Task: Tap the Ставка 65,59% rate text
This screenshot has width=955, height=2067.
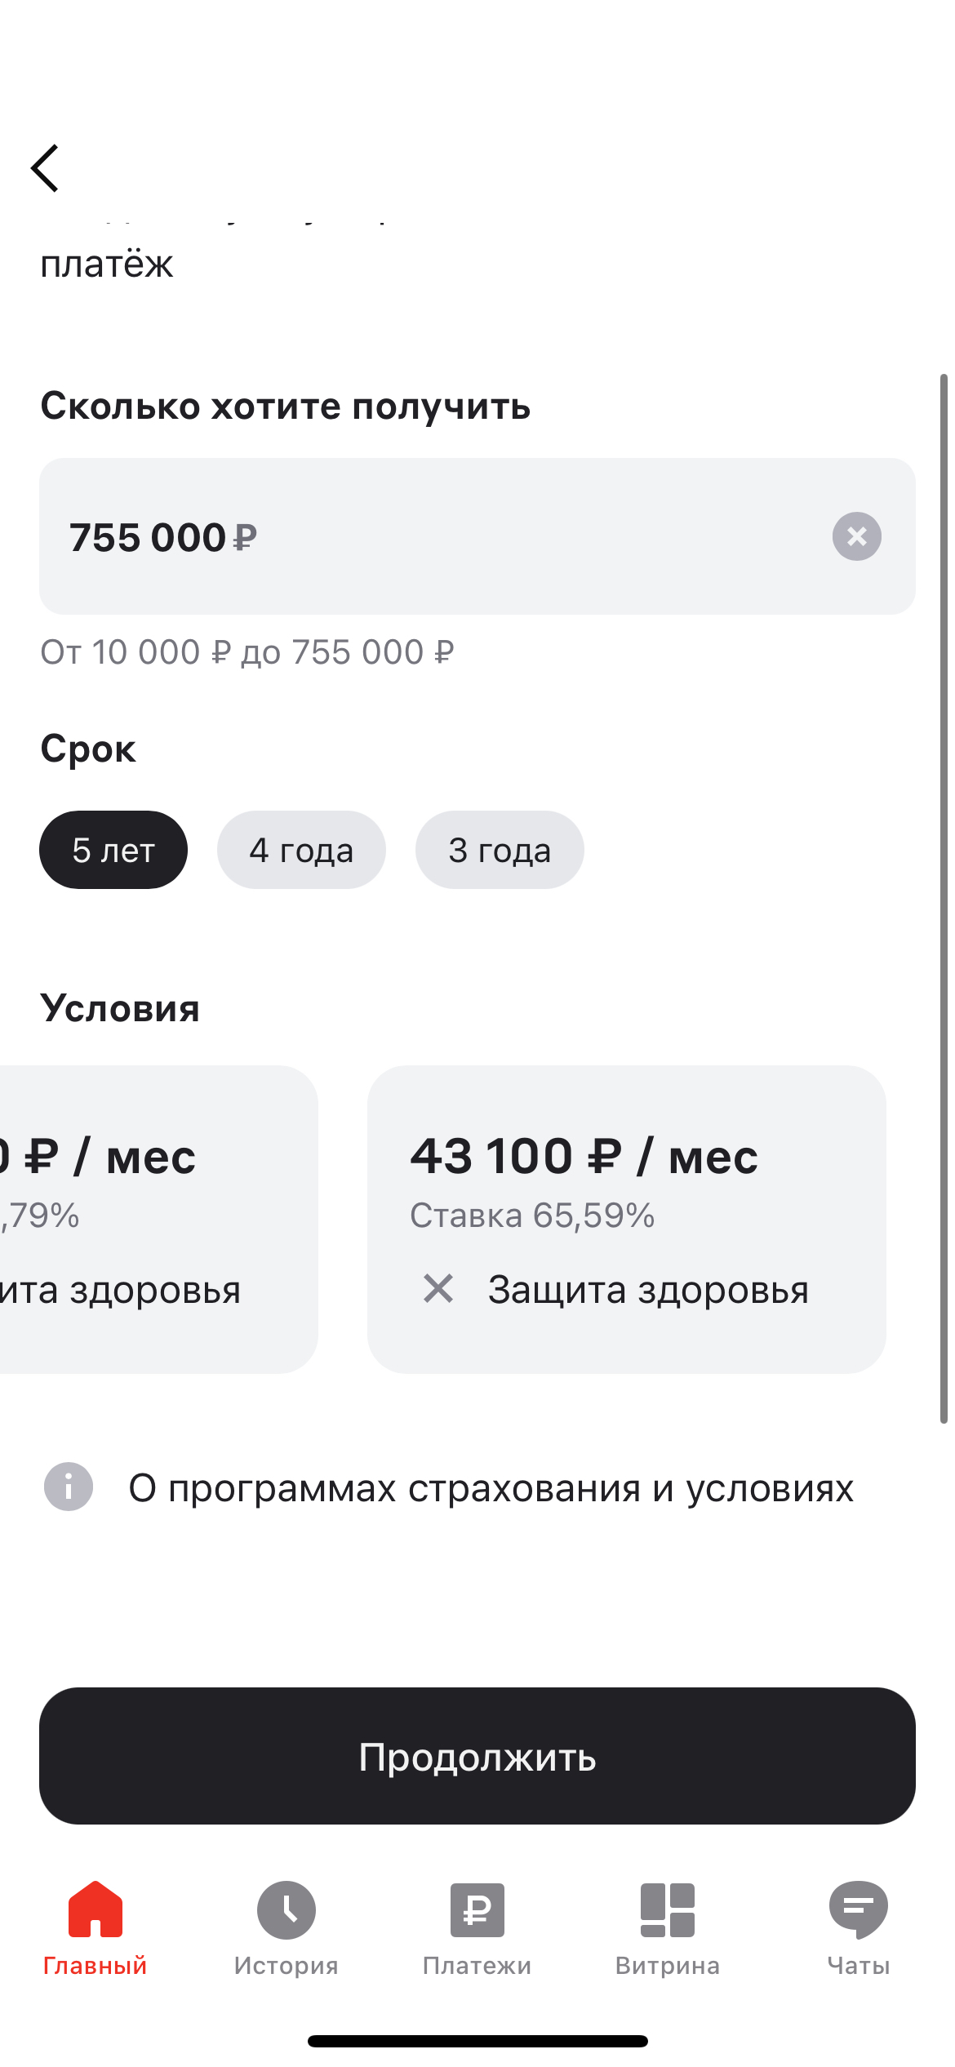Action: pyautogui.click(x=532, y=1216)
